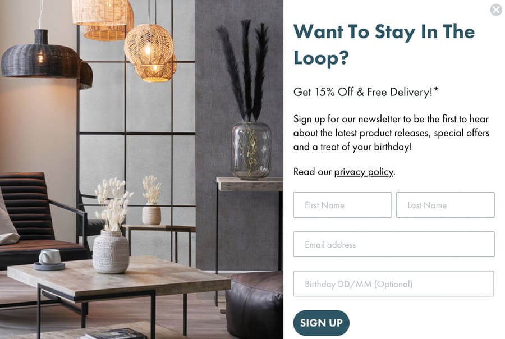Image resolution: width=505 pixels, height=339 pixels.
Task: Click into the Email address field
Action: coord(393,244)
